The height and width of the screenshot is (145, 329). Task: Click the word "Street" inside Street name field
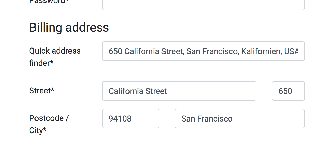pyautogui.click(x=156, y=91)
